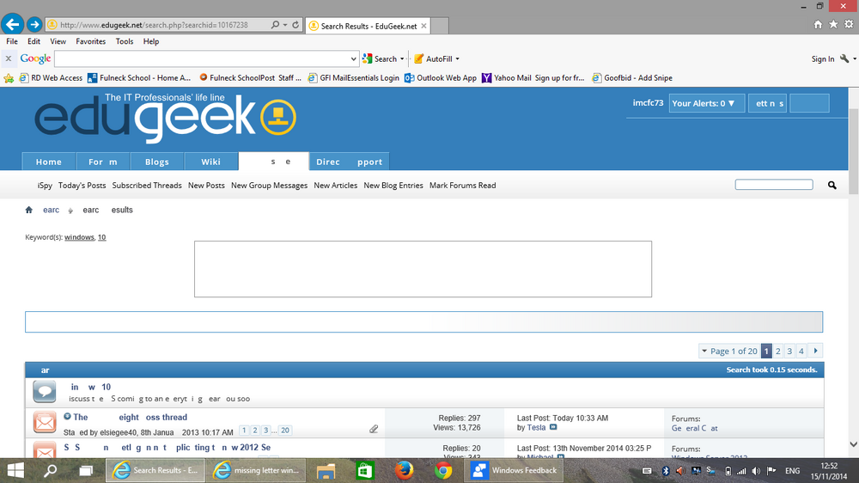Open the attachment paperclip on the eight thread

point(374,429)
